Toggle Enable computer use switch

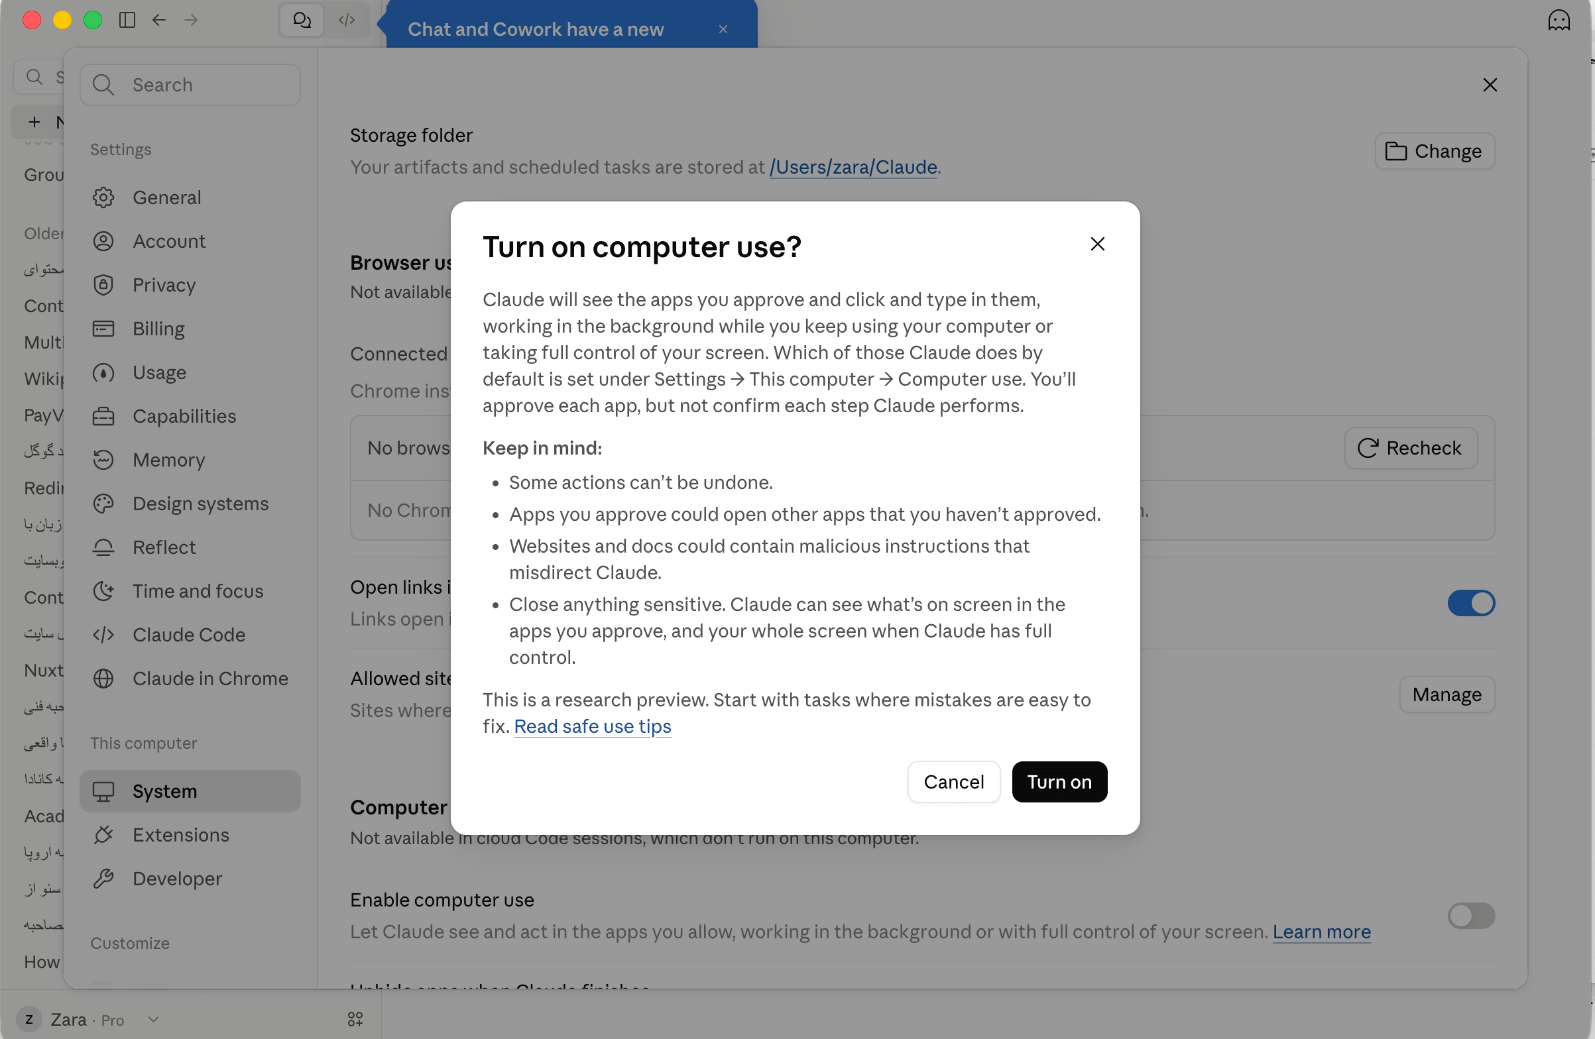point(1471,916)
